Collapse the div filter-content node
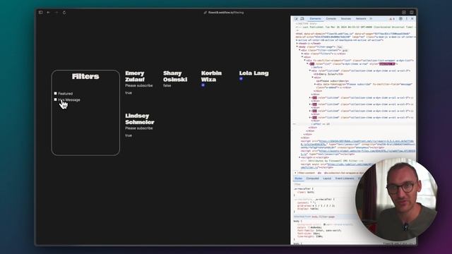The height and width of the screenshot is (254, 452). (299, 50)
